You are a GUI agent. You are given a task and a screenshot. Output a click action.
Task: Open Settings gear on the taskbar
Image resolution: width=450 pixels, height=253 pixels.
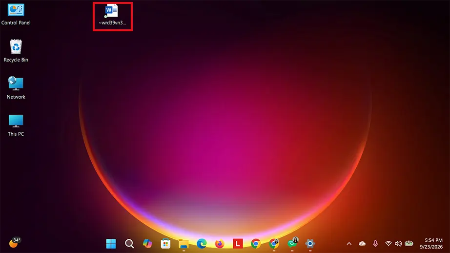click(x=310, y=244)
